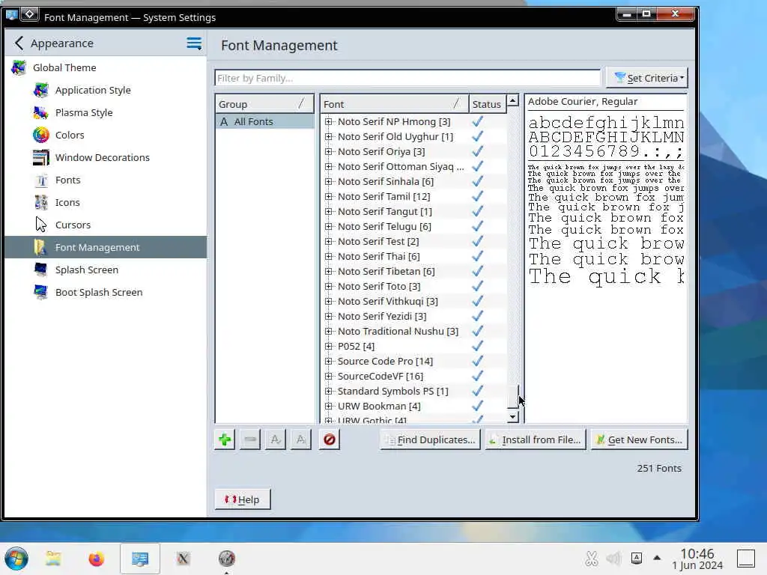Open Colors settings

(105, 135)
